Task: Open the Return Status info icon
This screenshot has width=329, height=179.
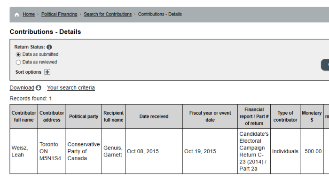Action: tap(49, 47)
